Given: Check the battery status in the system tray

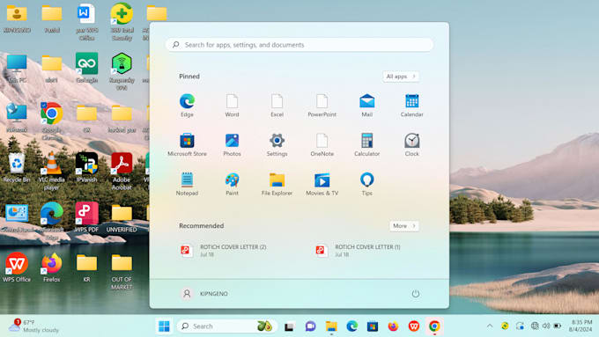Looking at the screenshot, I should coord(558,326).
